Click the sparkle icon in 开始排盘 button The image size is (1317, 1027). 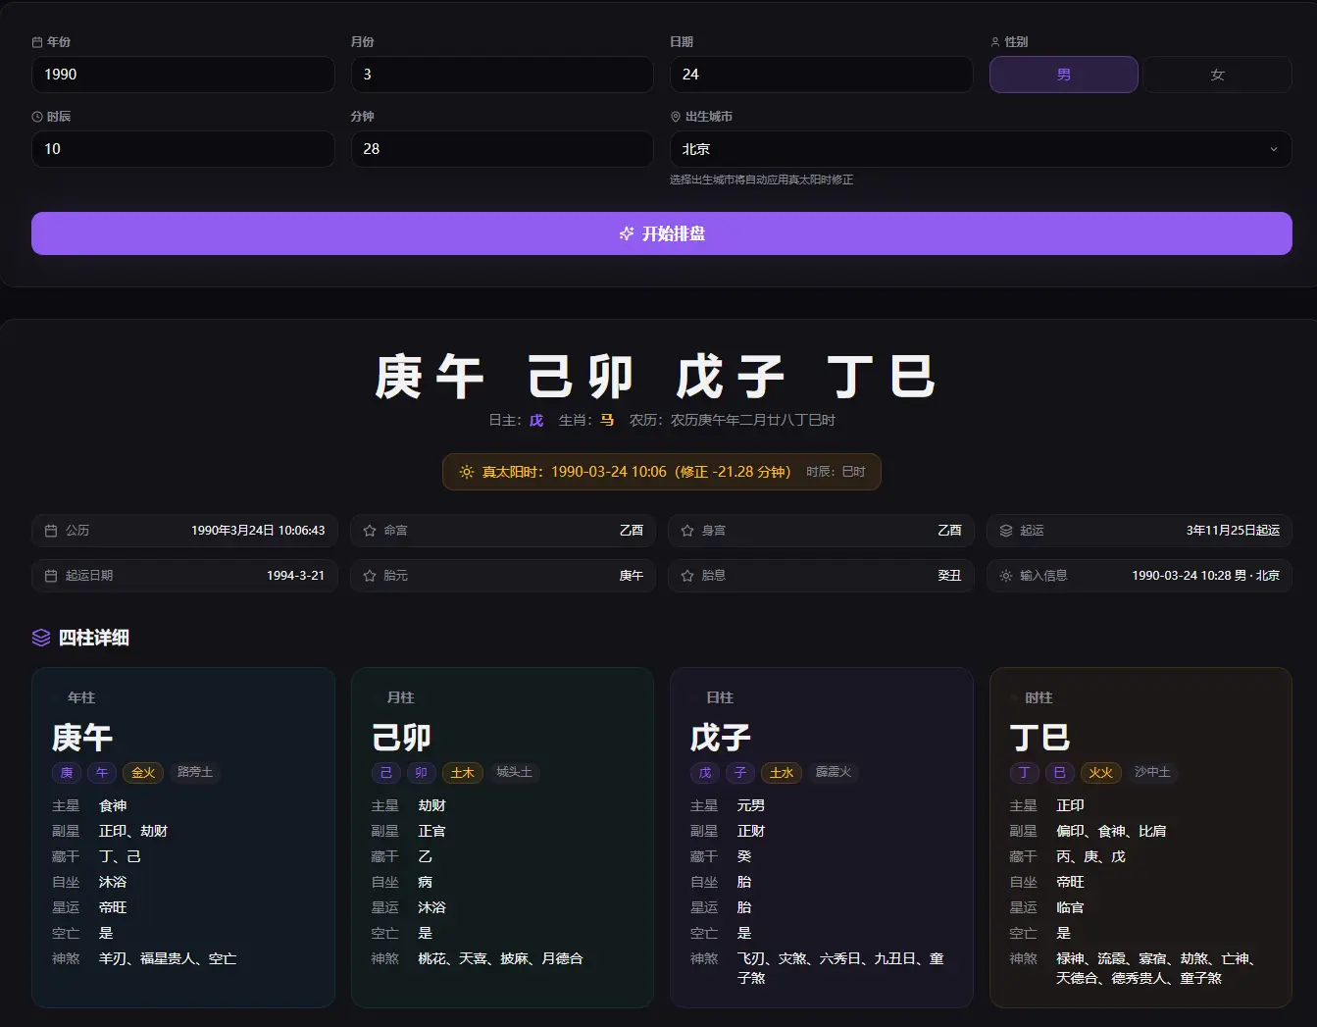click(627, 233)
